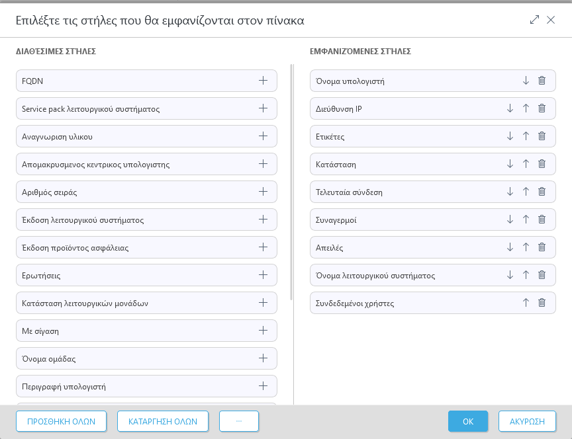The image size is (572, 439).
Task: Move the Κατάσταση column up
Action: 526,164
